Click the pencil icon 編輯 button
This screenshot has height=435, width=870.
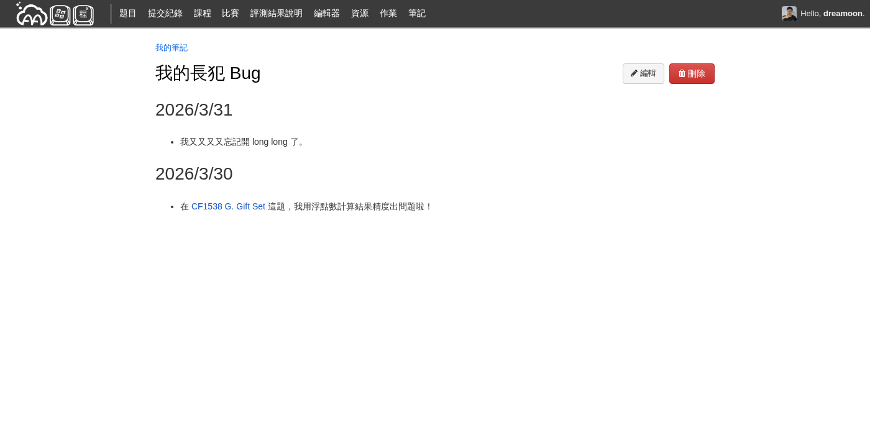coord(643,73)
